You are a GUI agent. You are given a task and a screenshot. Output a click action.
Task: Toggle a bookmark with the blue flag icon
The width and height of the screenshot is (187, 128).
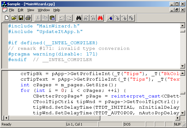[110, 18]
